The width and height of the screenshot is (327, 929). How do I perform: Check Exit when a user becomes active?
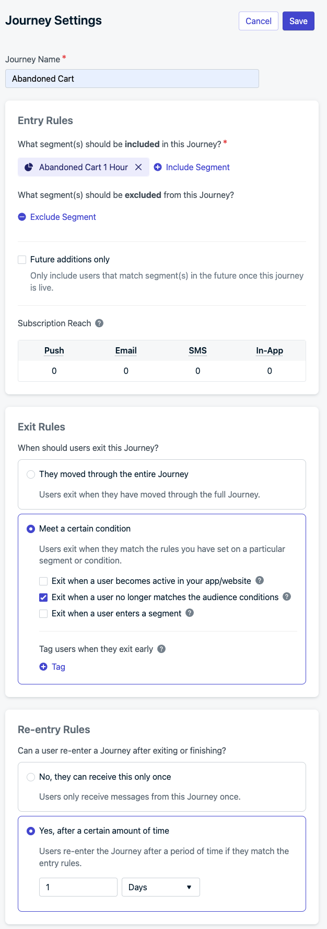[x=43, y=581]
